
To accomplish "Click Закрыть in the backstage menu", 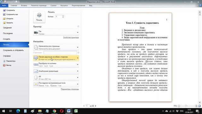I will click(8, 23).
